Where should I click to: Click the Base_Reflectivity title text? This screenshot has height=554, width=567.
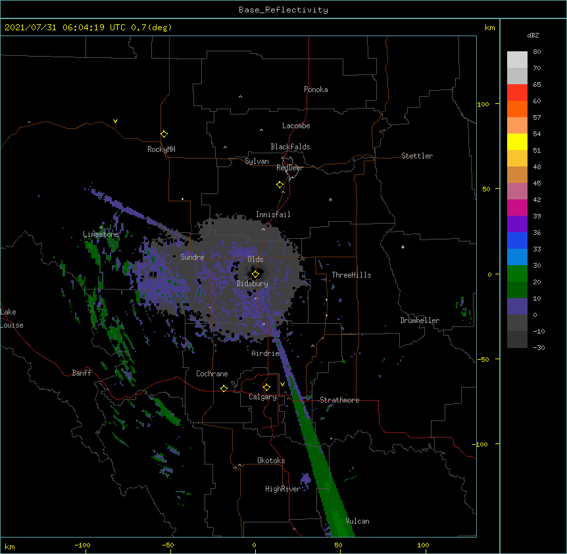(x=283, y=10)
